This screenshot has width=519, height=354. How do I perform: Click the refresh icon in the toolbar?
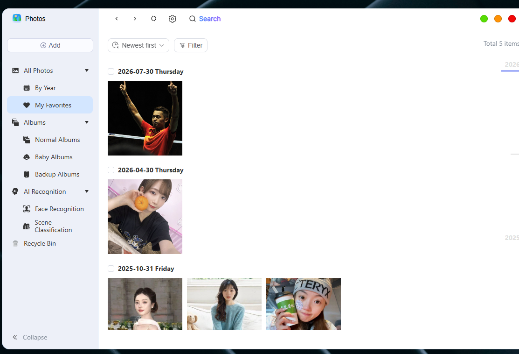153,19
